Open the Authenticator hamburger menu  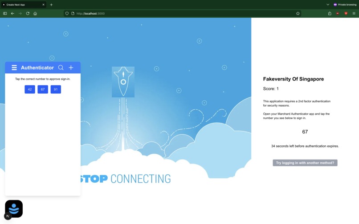pyautogui.click(x=14, y=68)
